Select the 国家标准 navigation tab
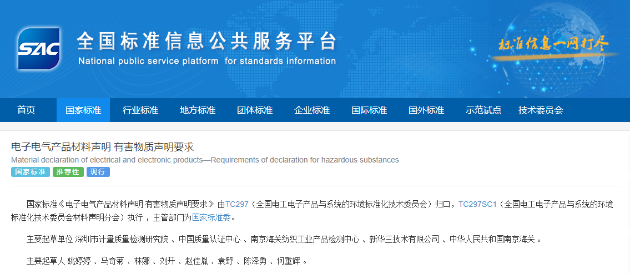 pyautogui.click(x=83, y=110)
